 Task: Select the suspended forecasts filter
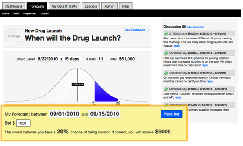[30, 14]
